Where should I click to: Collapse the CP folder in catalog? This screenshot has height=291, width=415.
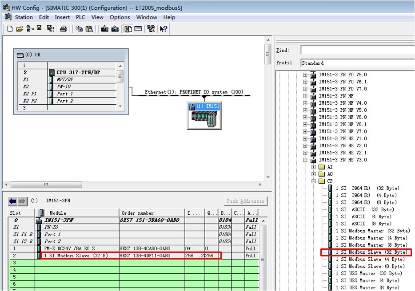(314, 181)
